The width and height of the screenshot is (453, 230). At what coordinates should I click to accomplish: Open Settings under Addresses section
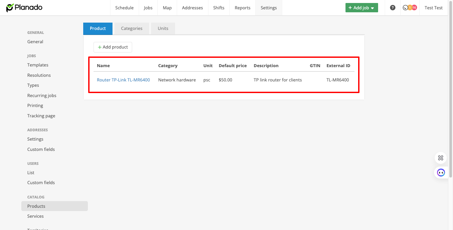[35, 139]
